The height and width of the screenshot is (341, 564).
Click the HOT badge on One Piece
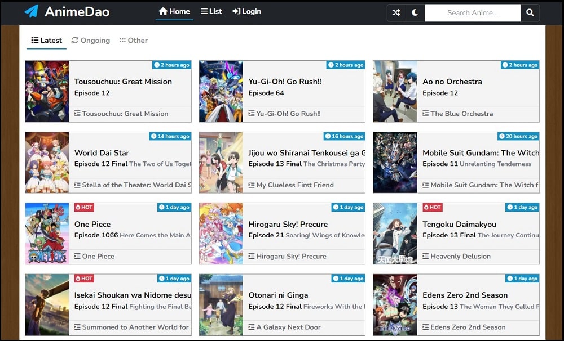[x=84, y=207]
